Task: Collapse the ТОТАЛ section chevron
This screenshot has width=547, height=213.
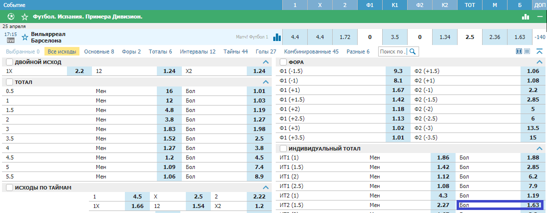Action: pos(265,82)
